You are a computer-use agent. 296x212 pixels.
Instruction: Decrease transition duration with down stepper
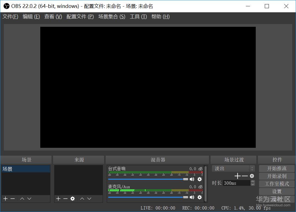pos(252,185)
